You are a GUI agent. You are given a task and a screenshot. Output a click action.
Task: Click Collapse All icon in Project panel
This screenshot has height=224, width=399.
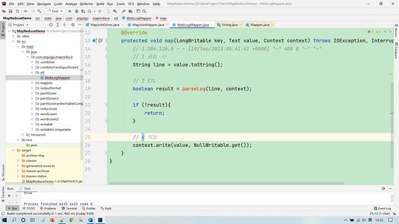pos(64,25)
